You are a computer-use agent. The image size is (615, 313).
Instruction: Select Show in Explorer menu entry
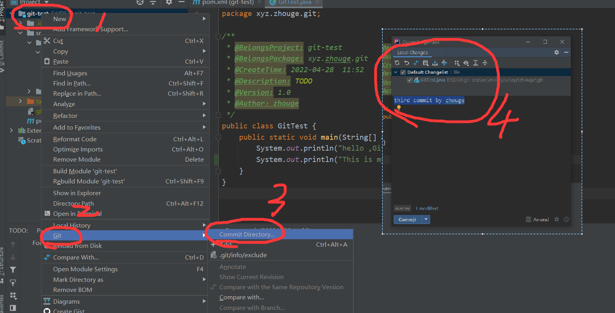125,193
